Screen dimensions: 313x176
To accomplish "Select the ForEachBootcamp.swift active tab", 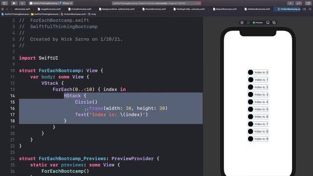I will point(288,9).
